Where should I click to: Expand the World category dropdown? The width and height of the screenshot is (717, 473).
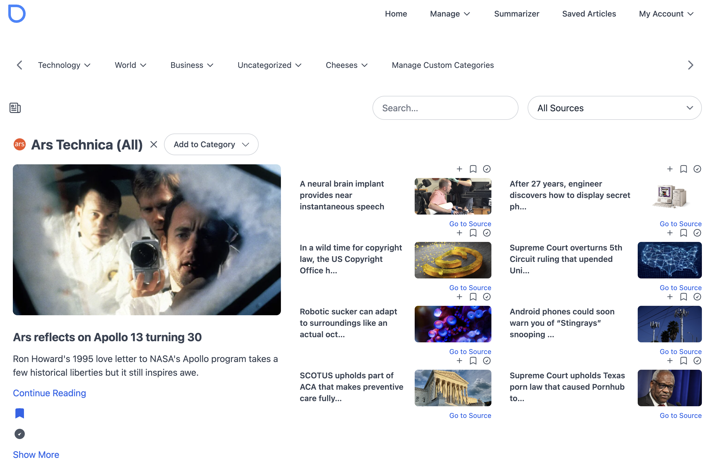click(131, 65)
